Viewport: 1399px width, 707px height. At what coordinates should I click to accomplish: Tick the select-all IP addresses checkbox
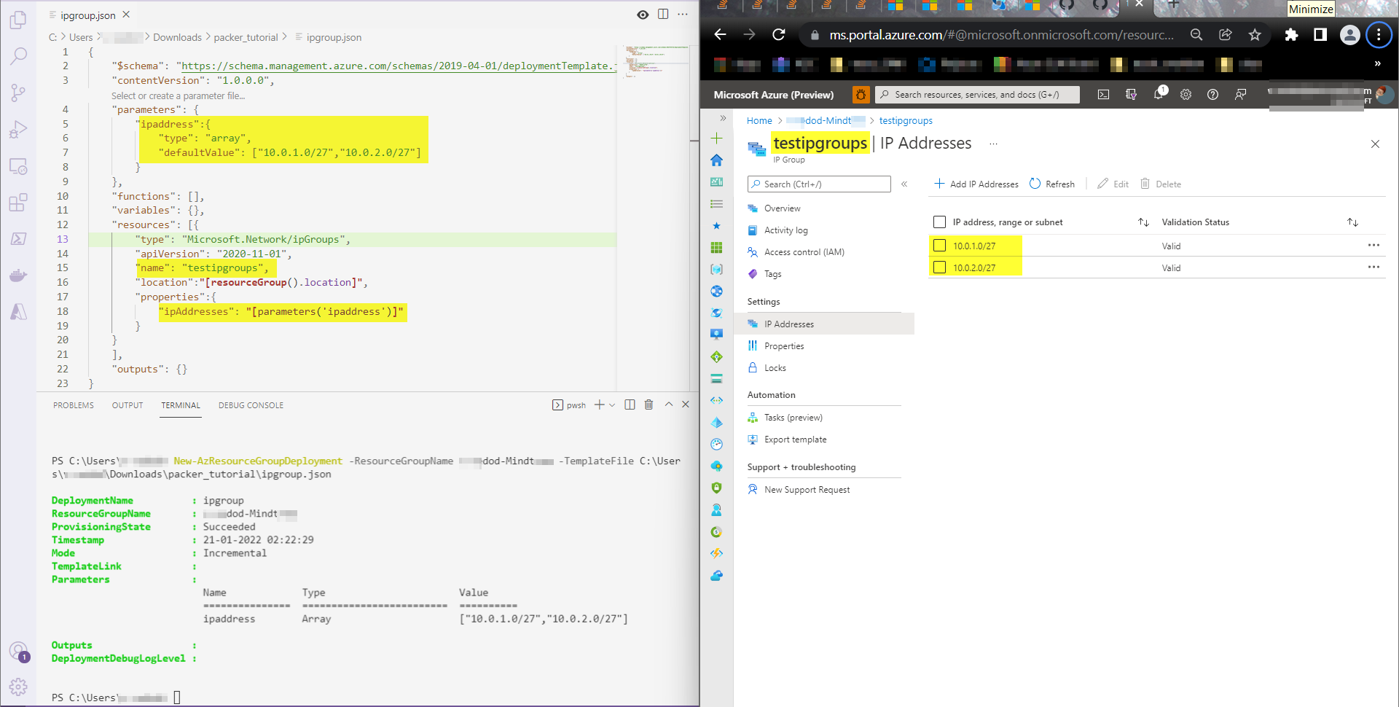940,222
